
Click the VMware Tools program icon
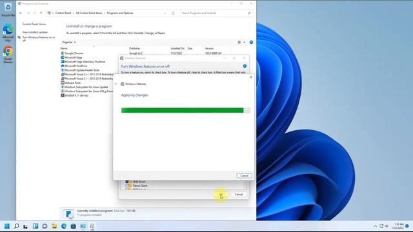(63, 82)
